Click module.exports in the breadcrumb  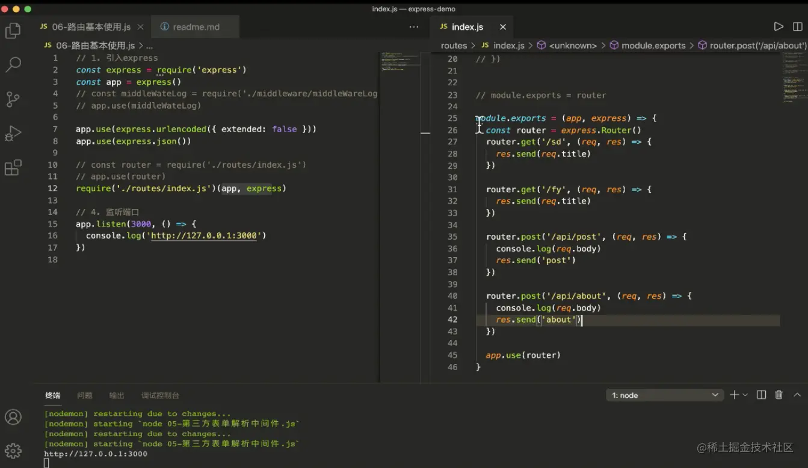tap(653, 46)
